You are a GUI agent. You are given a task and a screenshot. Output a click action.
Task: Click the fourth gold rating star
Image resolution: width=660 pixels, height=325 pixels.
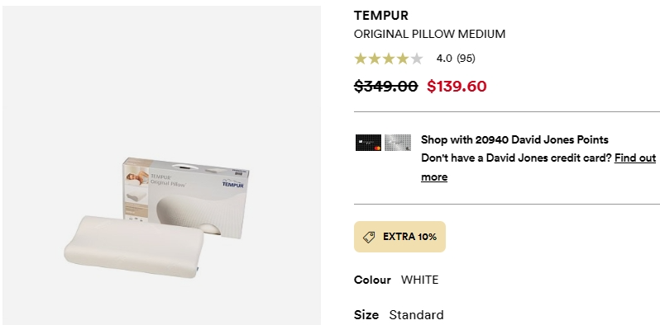click(403, 59)
